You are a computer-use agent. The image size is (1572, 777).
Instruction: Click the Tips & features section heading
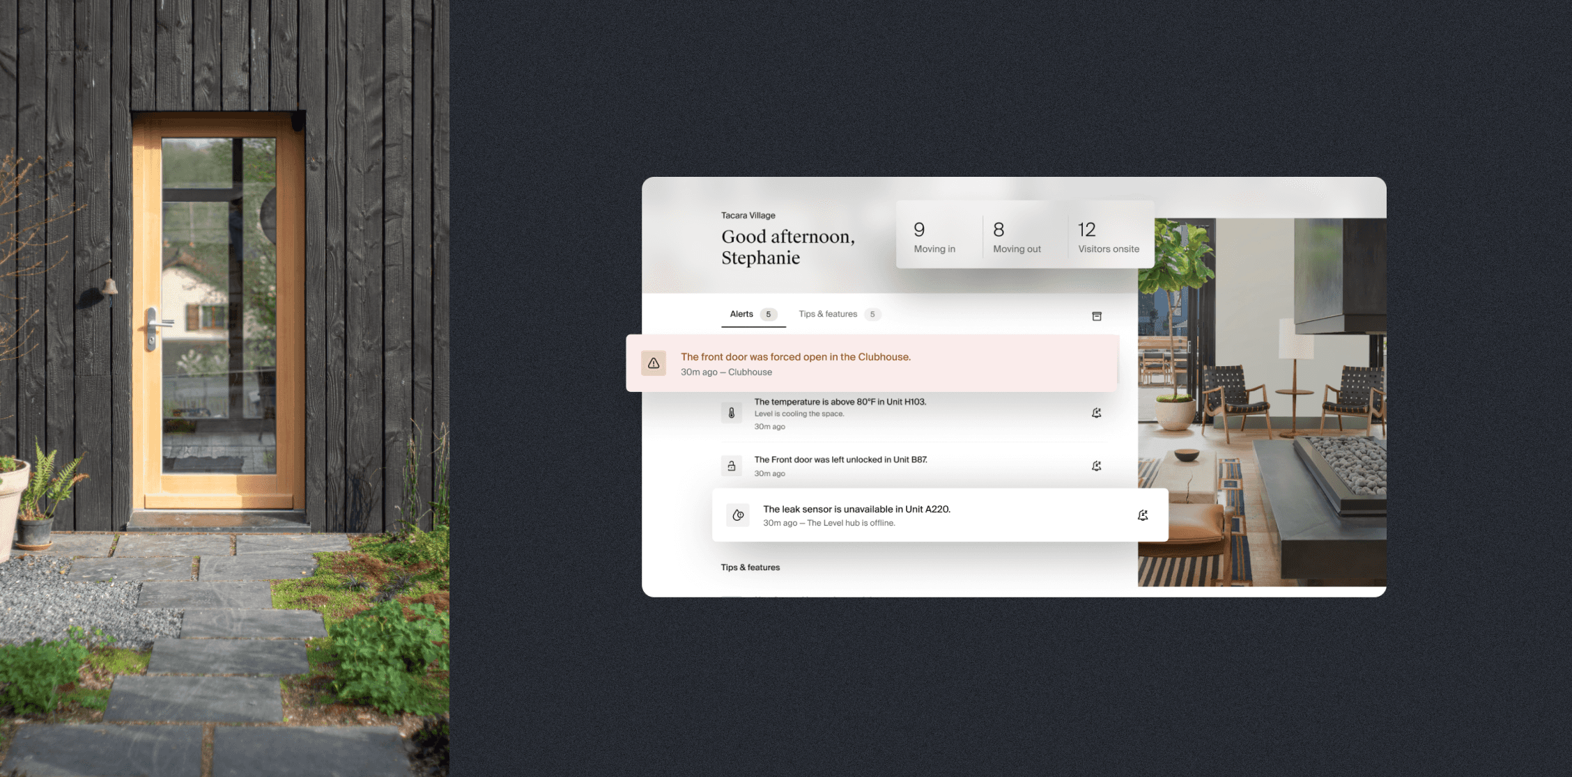point(750,567)
